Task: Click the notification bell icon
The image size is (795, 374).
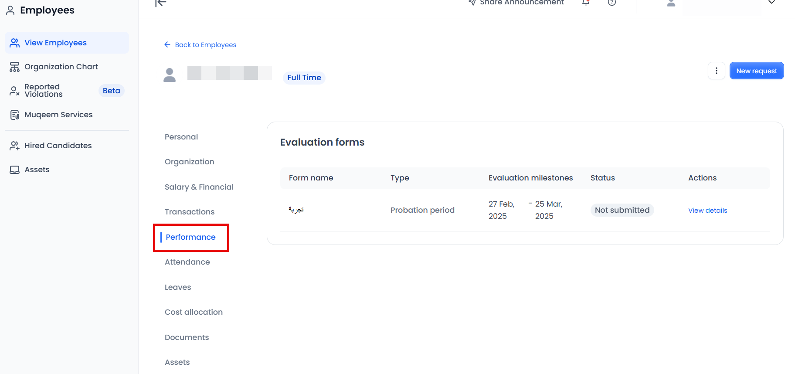Action: click(586, 3)
